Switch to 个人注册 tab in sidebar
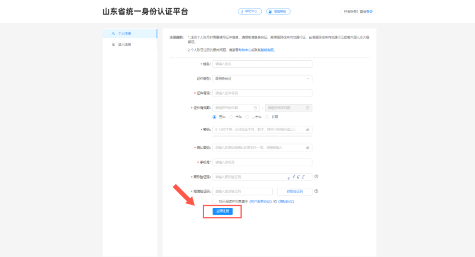The width and height of the screenshot is (475, 257). 129,33
